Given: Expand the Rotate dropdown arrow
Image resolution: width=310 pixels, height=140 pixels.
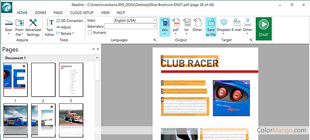Looking at the screenshot, I should coord(73,34).
